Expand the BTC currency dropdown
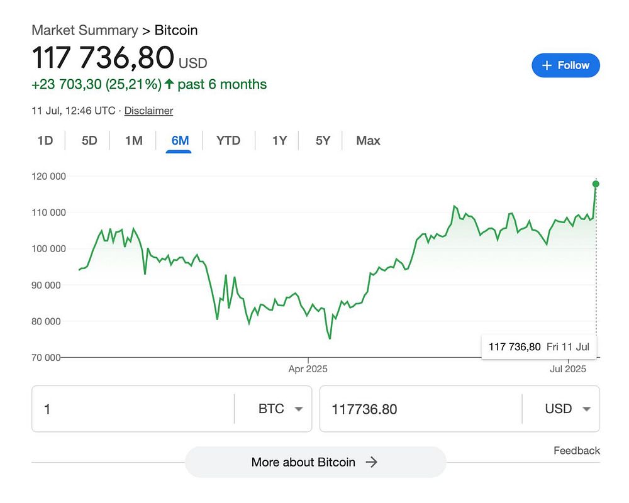Screen dimensions: 629x503 coord(281,409)
